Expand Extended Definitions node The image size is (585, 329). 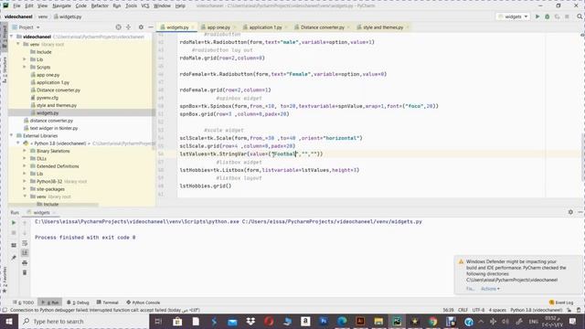pos(25,166)
